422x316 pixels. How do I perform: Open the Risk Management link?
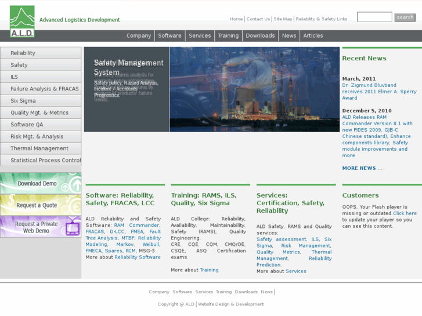pos(306,246)
